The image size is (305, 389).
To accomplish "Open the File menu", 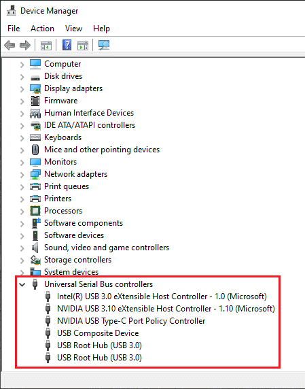I will [x=14, y=29].
